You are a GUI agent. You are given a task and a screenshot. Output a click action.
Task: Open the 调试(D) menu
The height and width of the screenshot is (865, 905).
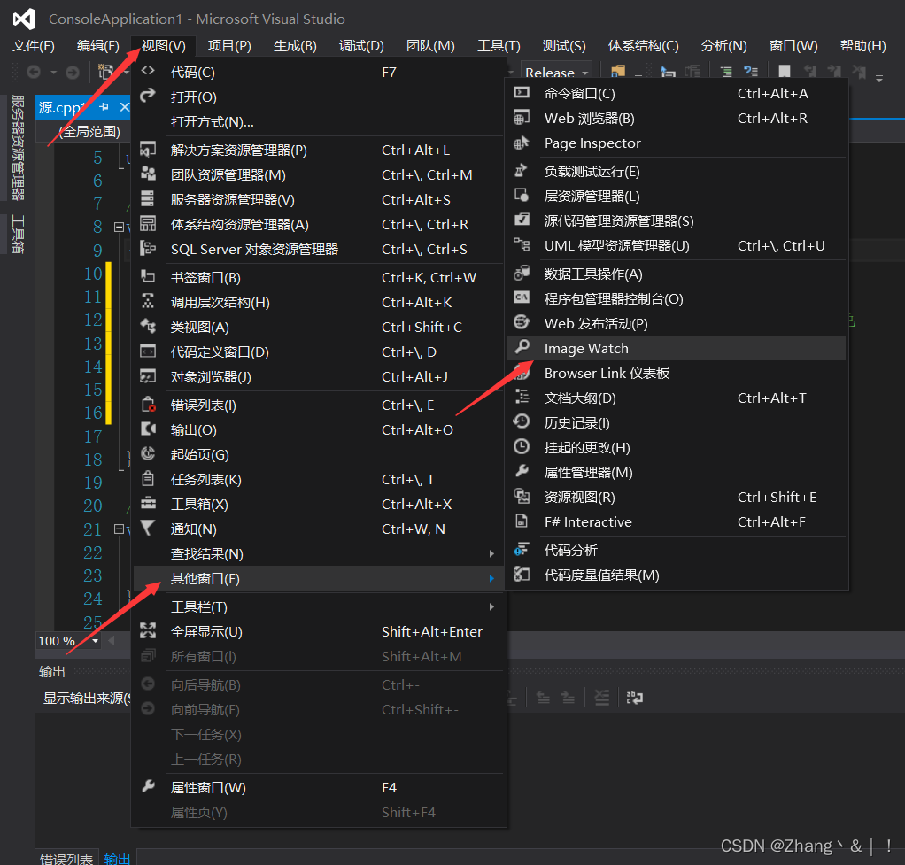(x=361, y=45)
